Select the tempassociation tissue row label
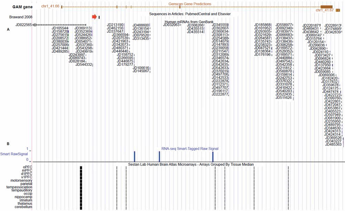Viewport: 345px width, 211px height. click(19, 187)
